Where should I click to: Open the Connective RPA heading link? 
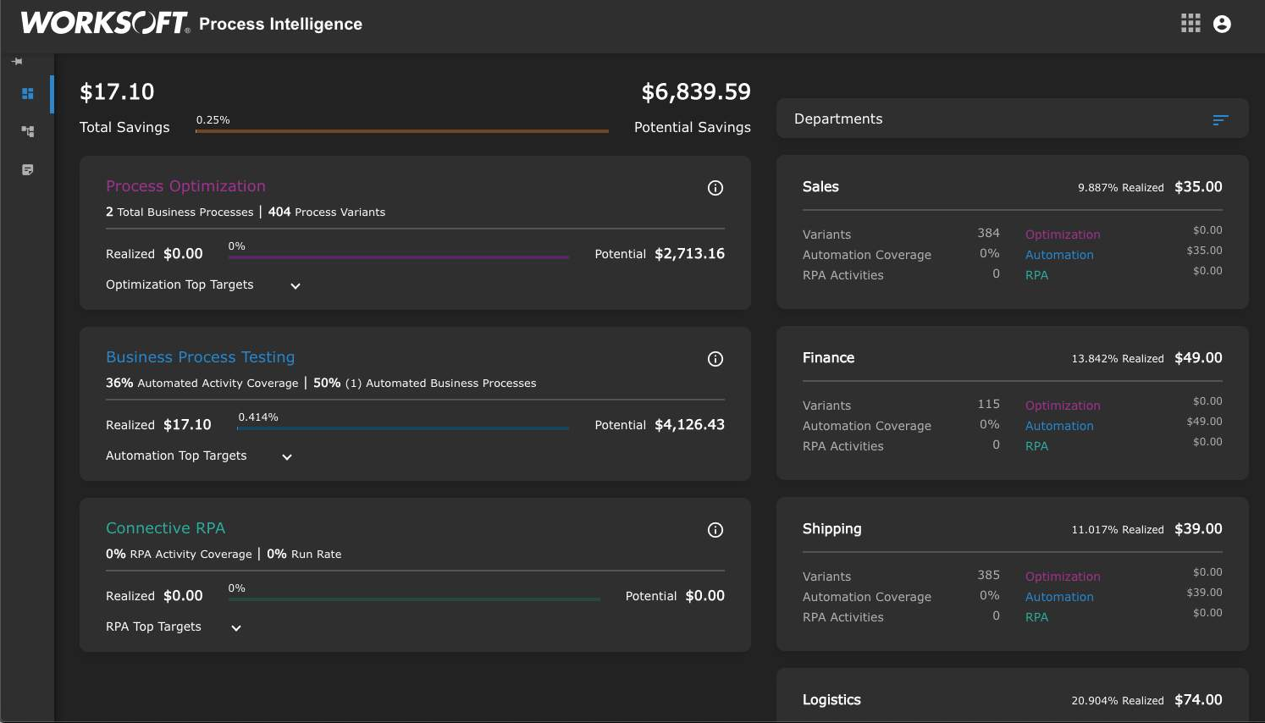165,528
